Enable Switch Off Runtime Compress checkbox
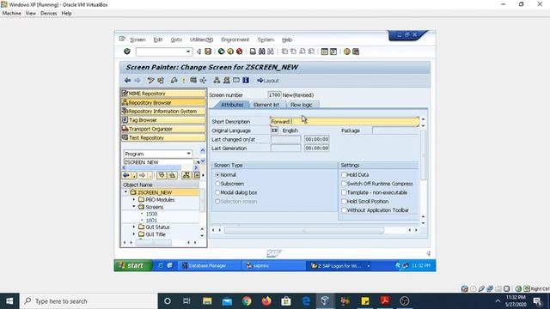Image resolution: width=550 pixels, height=309 pixels. [x=344, y=184]
